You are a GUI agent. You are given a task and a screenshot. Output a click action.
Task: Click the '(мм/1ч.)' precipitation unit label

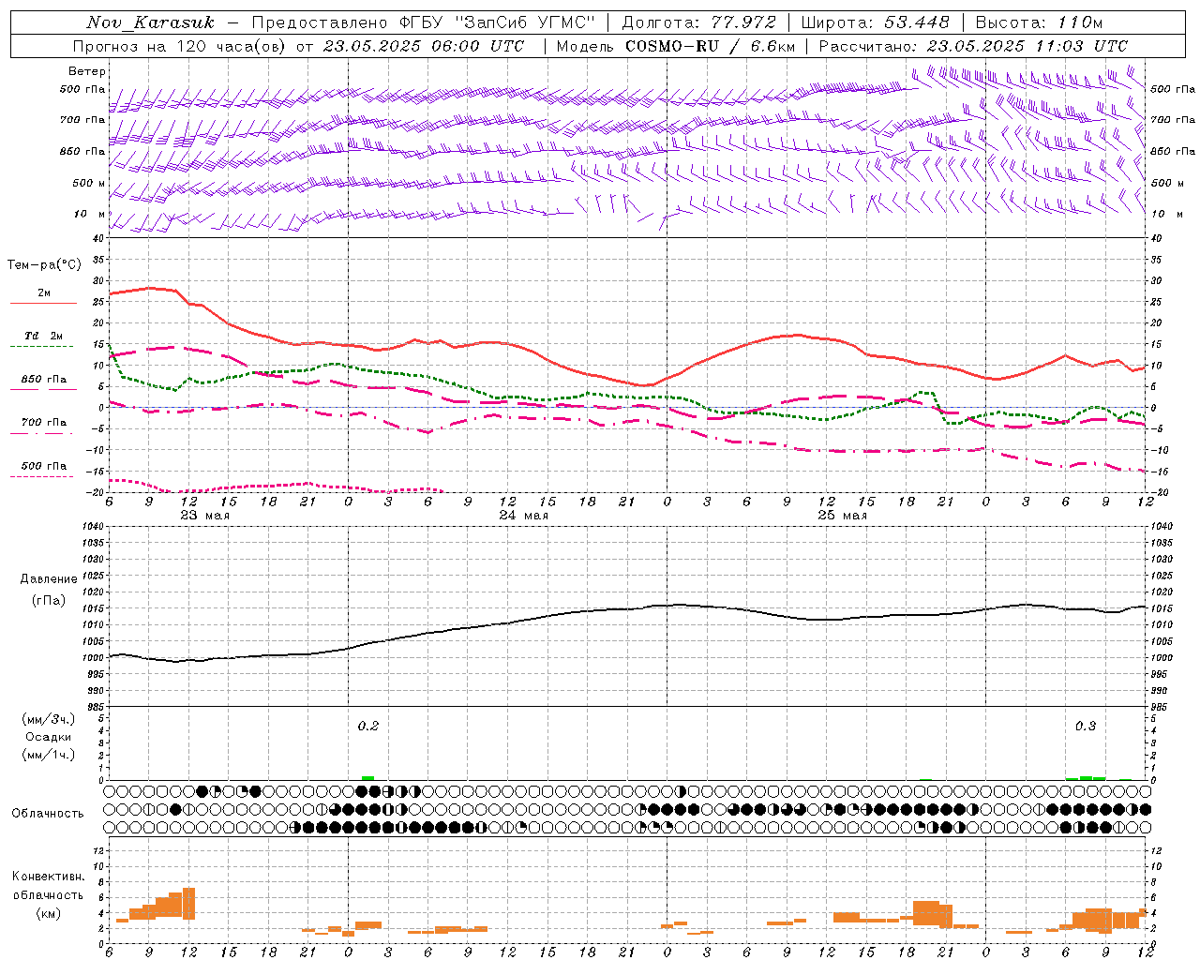[49, 755]
